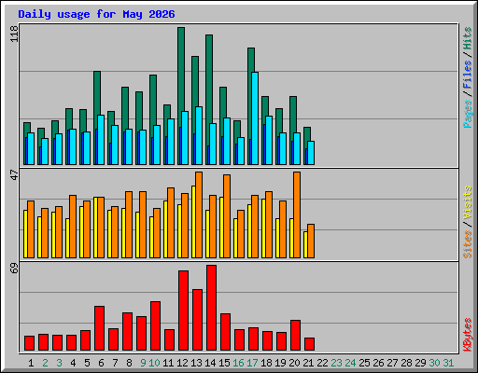Click day label '12' on the x-axis
The image size is (478, 373).
pyautogui.click(x=182, y=363)
